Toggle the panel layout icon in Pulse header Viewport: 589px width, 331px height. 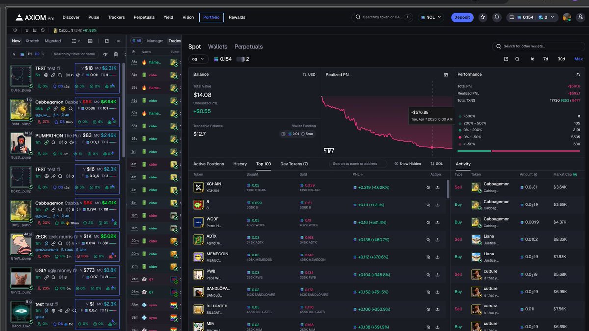pyautogui.click(x=90, y=41)
